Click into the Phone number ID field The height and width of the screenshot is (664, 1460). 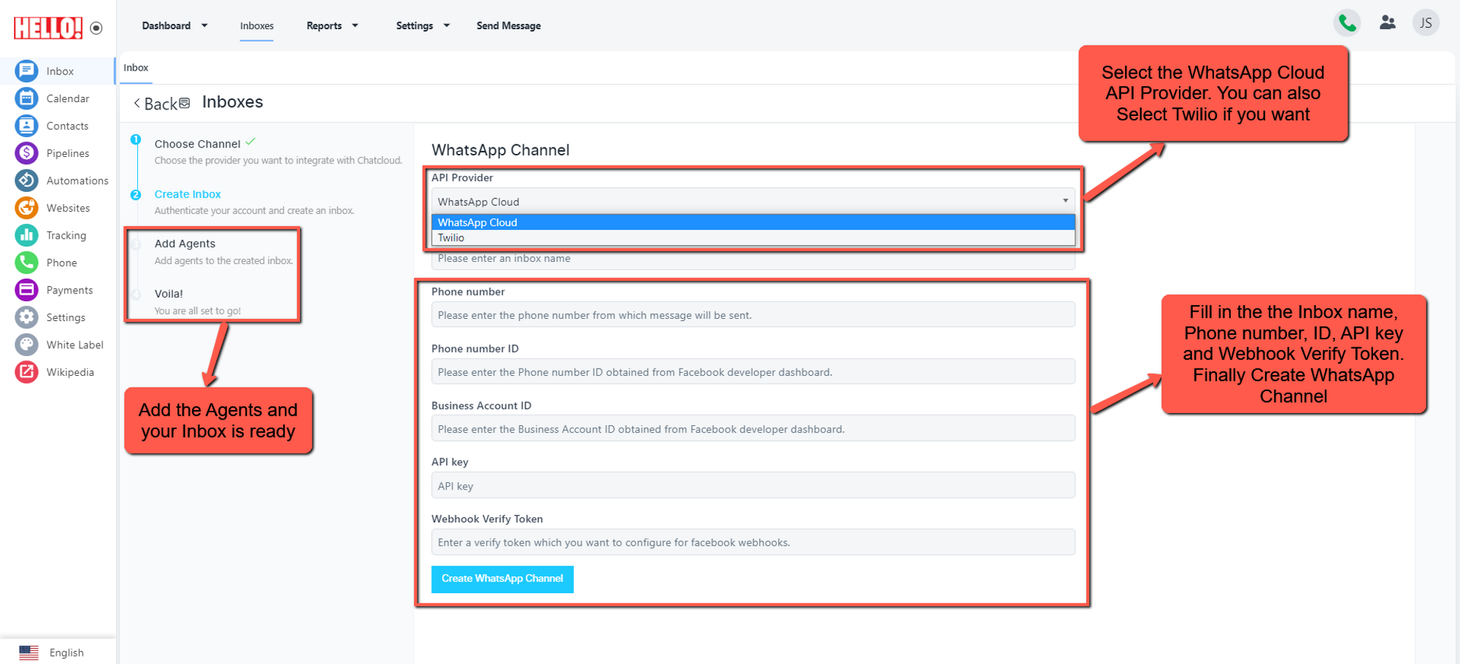click(752, 372)
